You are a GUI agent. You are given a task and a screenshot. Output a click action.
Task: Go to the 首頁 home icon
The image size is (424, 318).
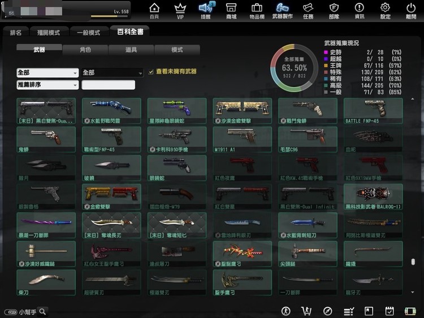pos(154,11)
